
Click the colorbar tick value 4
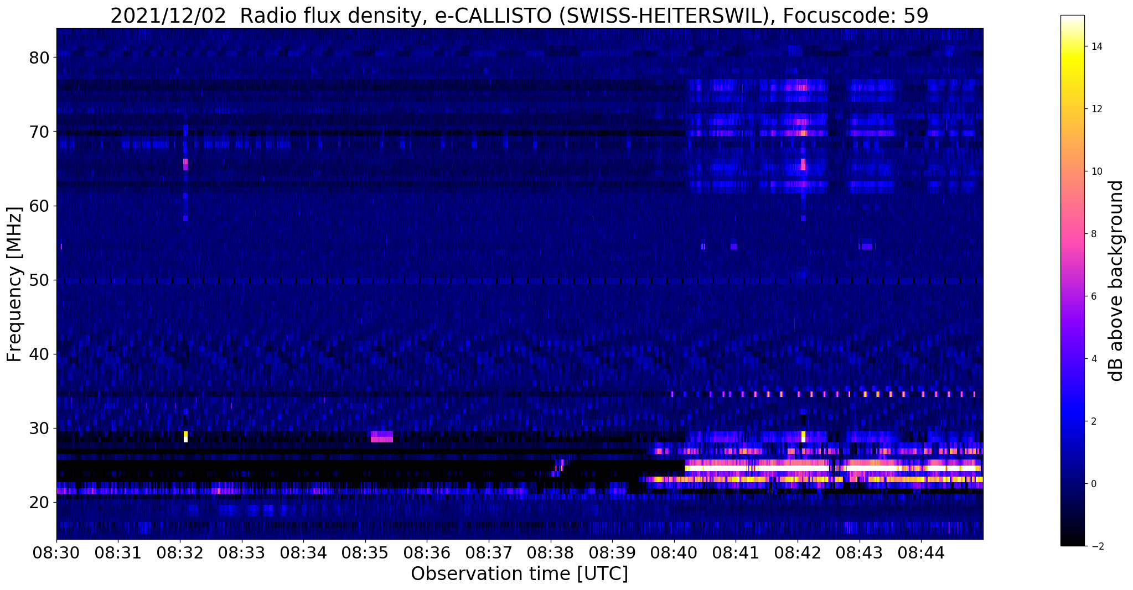(x=1093, y=359)
